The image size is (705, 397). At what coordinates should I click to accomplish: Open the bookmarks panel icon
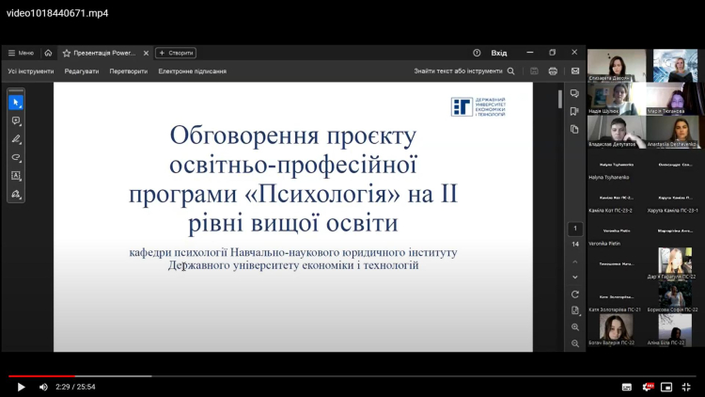pos(574,111)
